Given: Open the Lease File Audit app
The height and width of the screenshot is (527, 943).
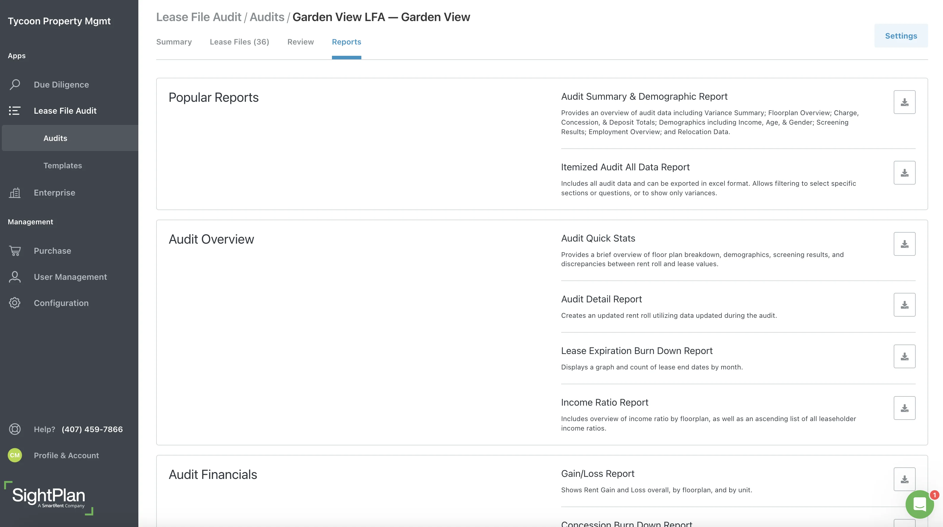Looking at the screenshot, I should point(65,110).
